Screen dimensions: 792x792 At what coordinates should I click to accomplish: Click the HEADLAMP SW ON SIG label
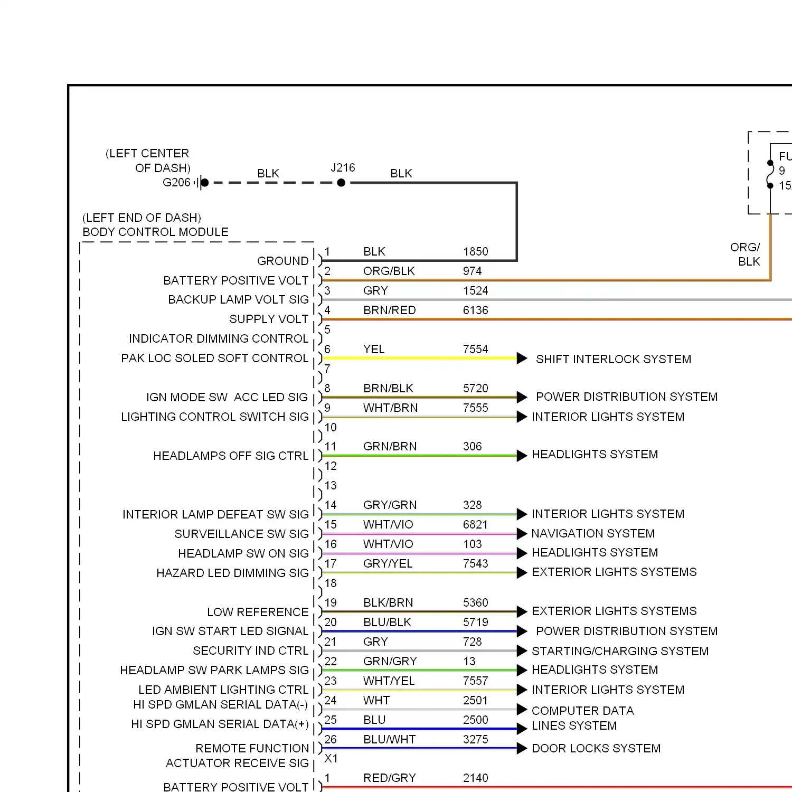coord(243,553)
